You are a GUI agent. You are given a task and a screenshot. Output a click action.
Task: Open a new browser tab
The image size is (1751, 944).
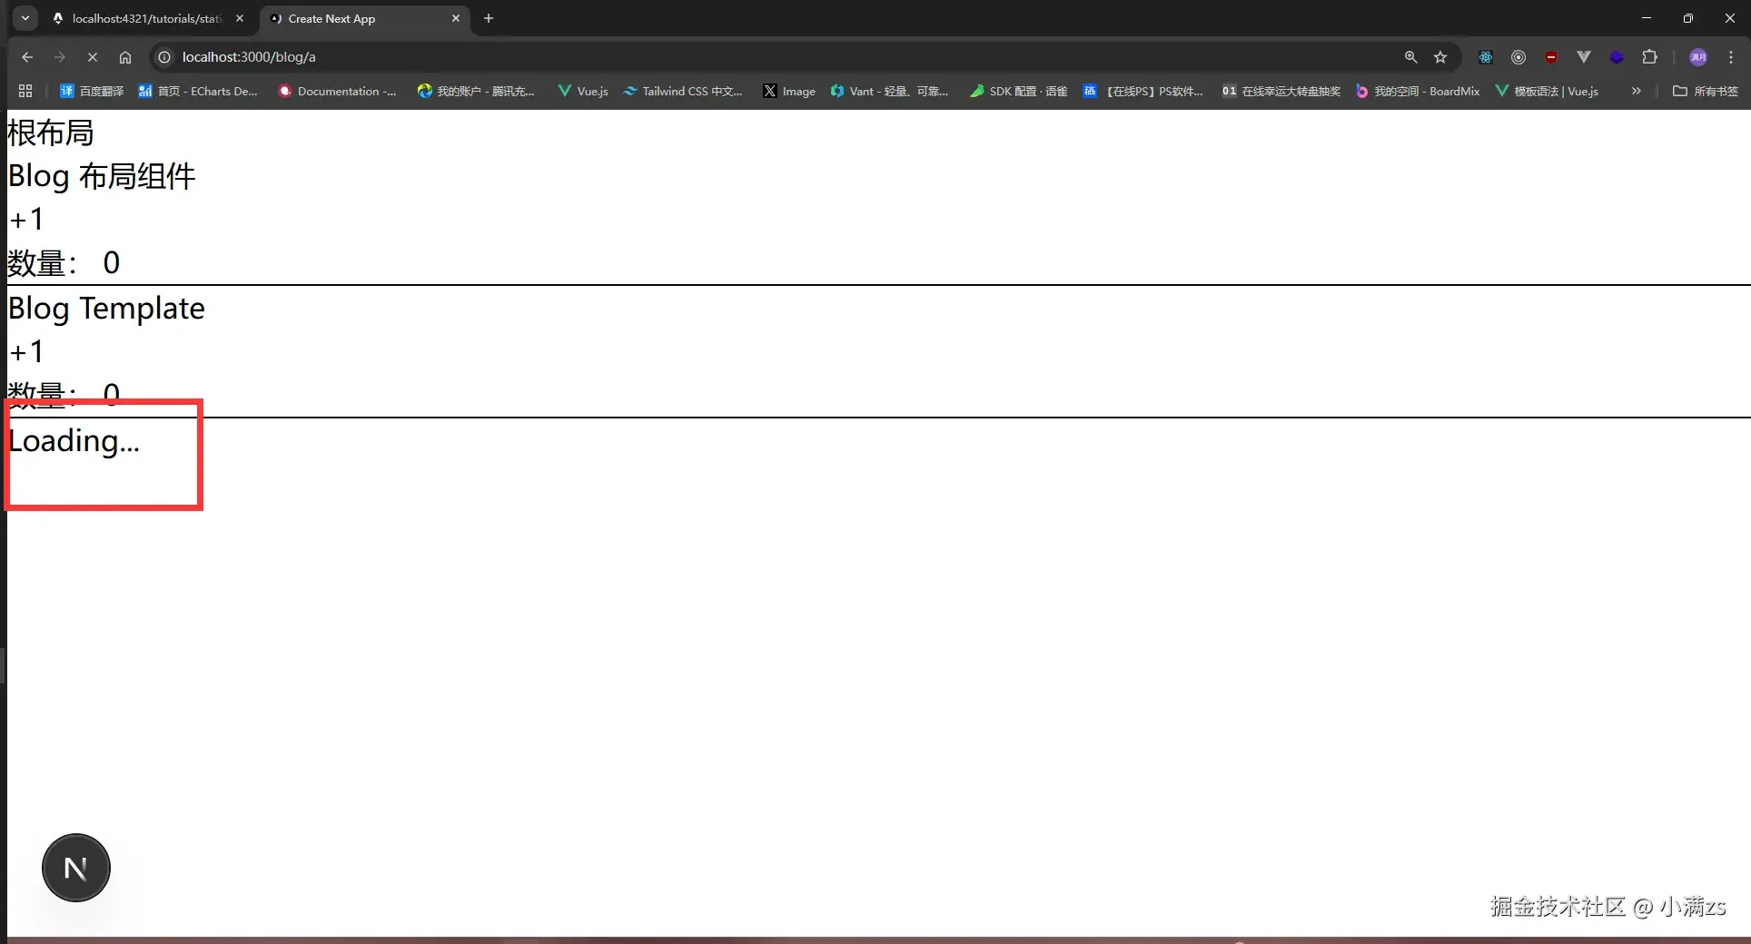point(489,18)
